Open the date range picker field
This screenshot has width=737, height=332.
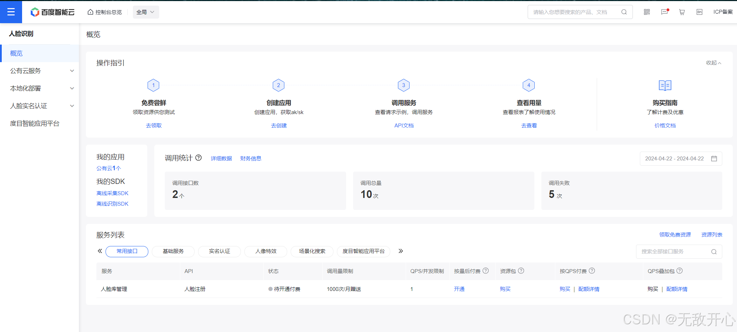681,159
